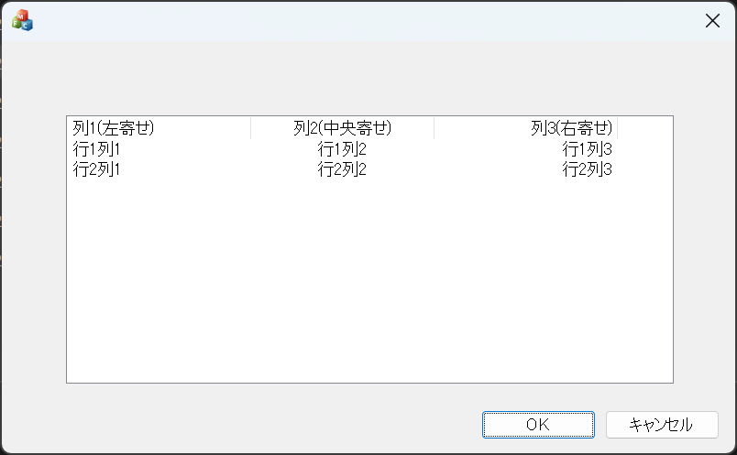Click the 行1列2 cell
Viewport: 737px width, 455px height.
[x=342, y=148]
